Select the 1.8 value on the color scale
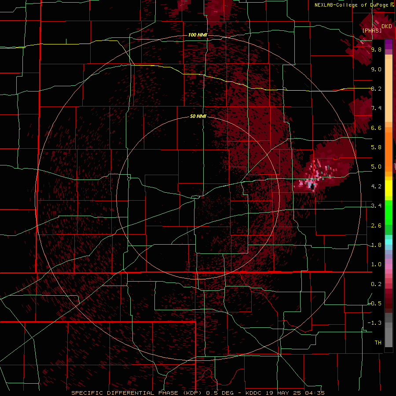The width and height of the screenshot is (396, 396). pos(376,245)
